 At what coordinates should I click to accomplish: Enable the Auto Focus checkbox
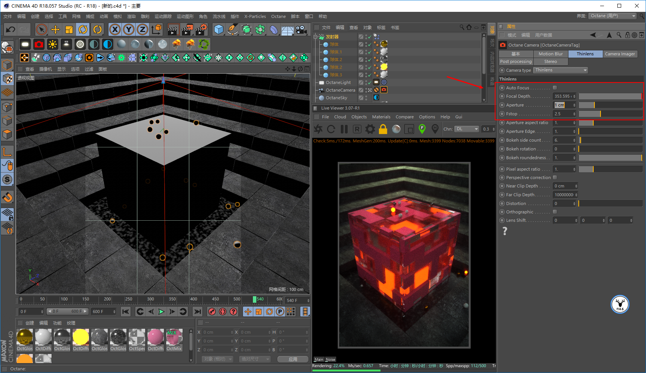(x=555, y=88)
